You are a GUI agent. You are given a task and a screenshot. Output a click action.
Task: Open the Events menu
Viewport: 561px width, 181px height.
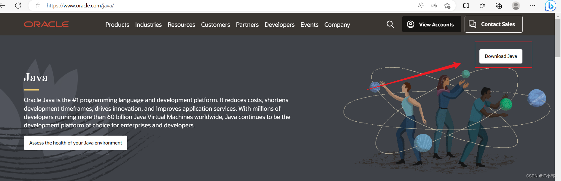309,25
